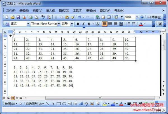Click the 阅读(R) reading layout button
Image resolution: width=168 pixels, height=114 pixels.
point(154,17)
